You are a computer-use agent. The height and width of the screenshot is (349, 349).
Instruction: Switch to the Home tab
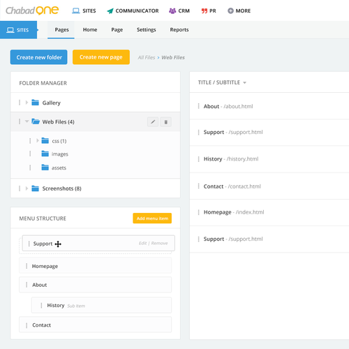pyautogui.click(x=90, y=30)
